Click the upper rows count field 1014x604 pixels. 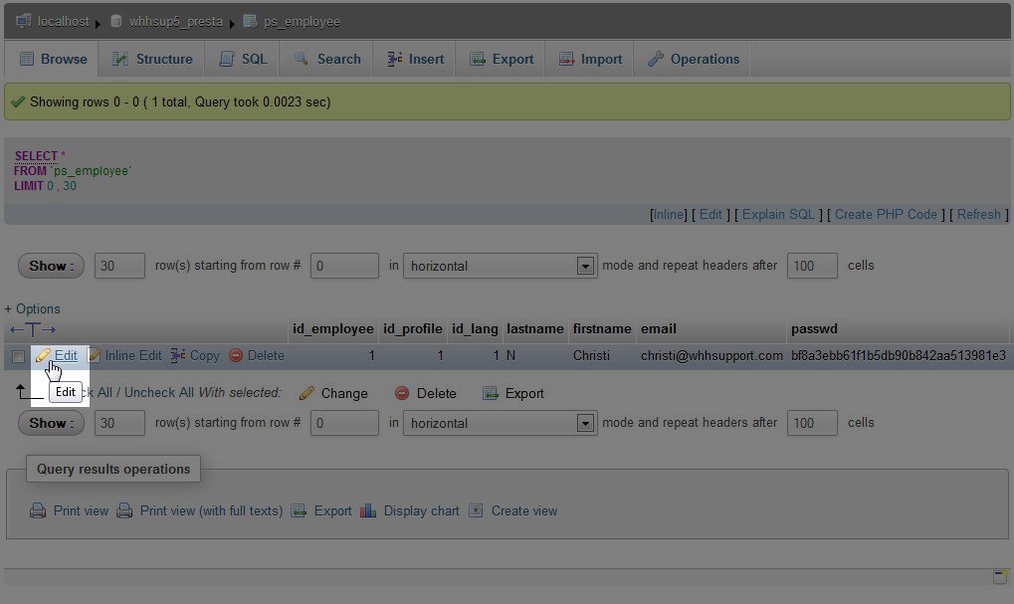point(119,266)
